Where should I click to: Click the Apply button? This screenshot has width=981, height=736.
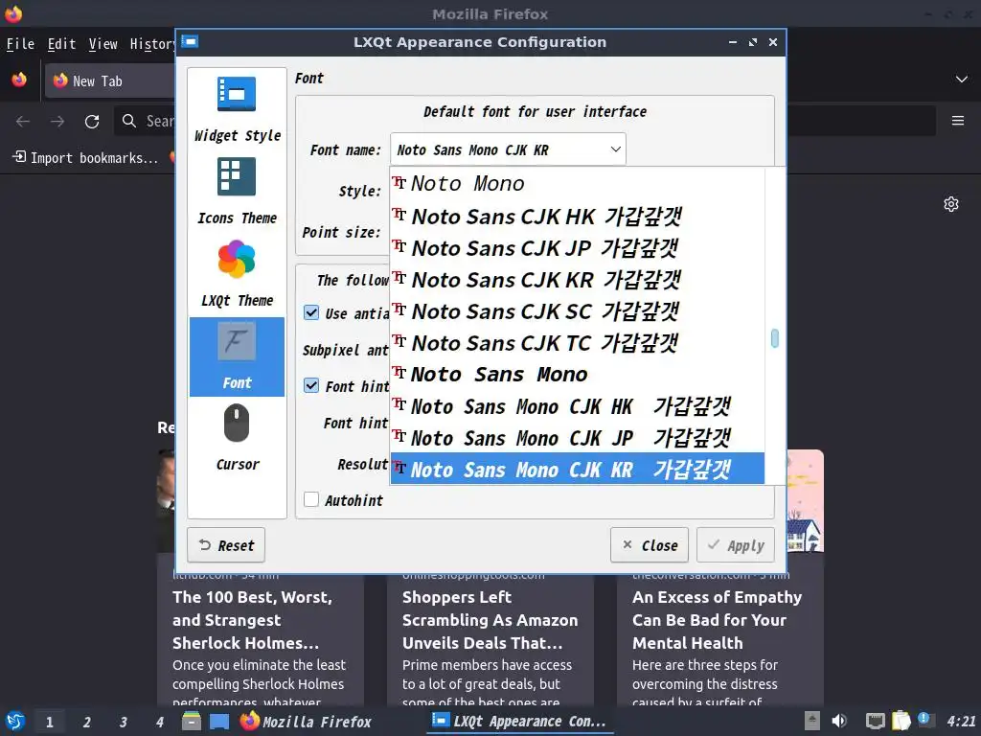pos(735,545)
